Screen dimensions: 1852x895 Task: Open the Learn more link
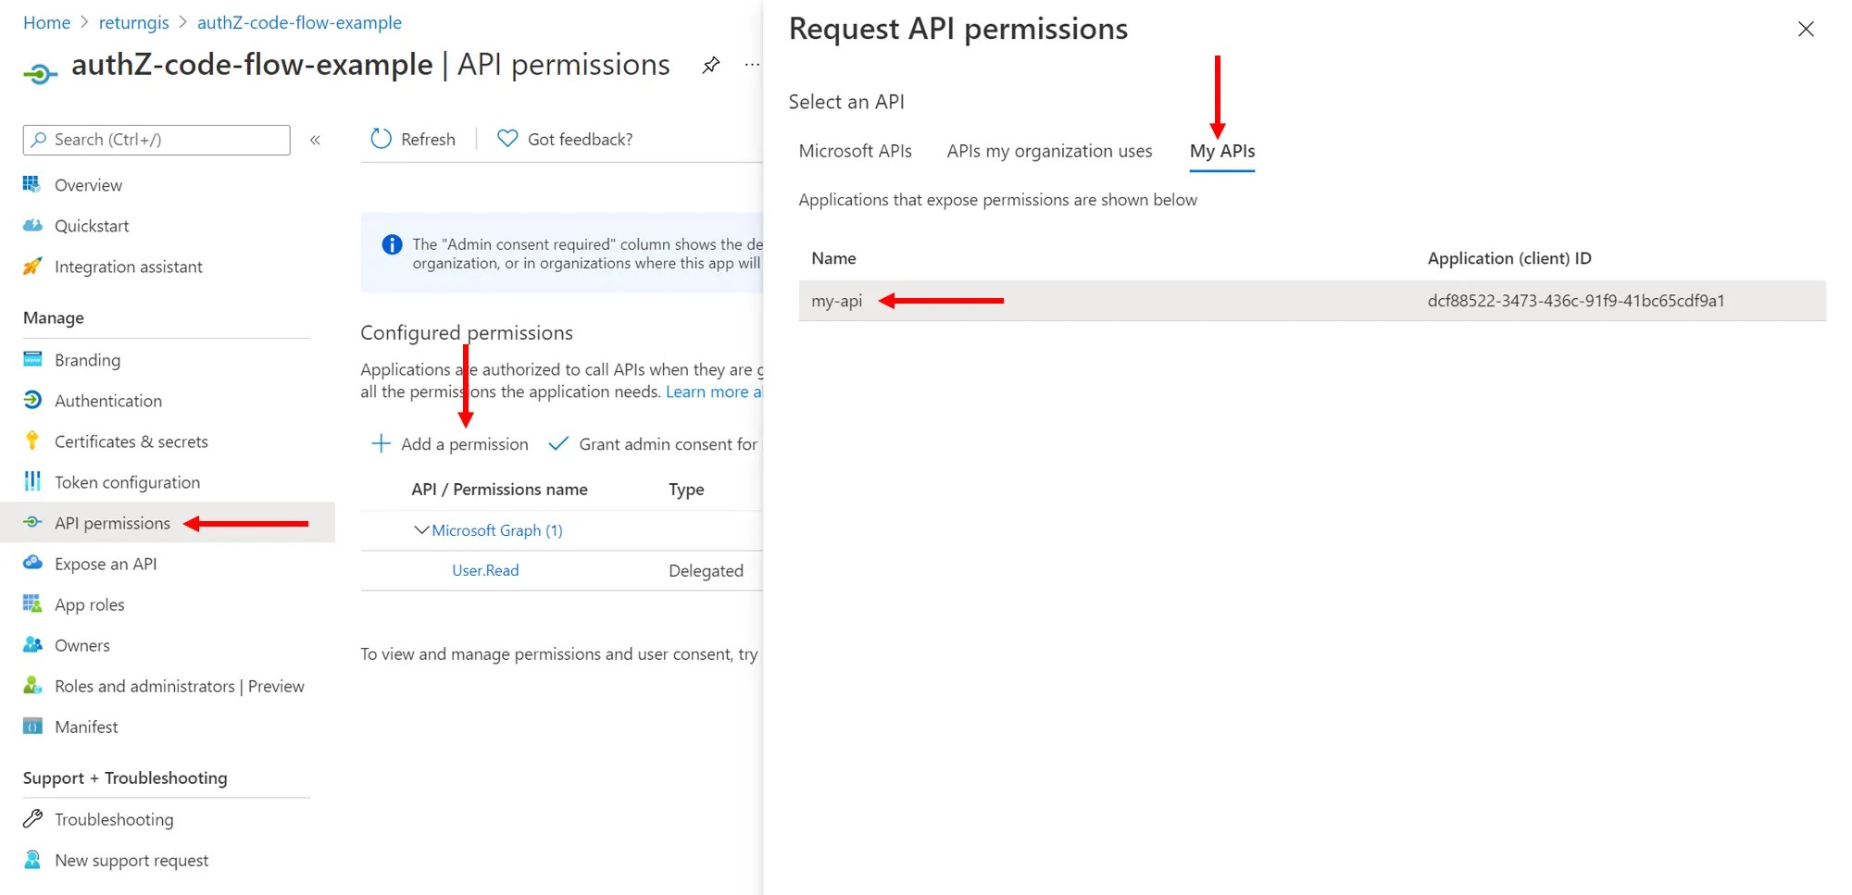click(x=713, y=392)
